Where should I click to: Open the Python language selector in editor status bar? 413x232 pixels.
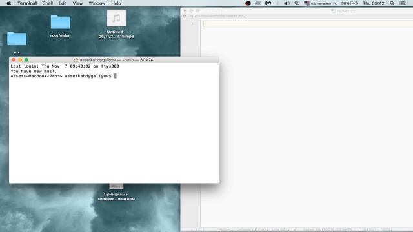[225, 229]
